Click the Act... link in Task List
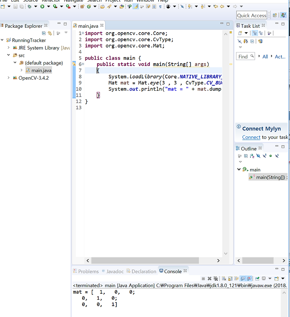The image size is (290, 317). [280, 57]
